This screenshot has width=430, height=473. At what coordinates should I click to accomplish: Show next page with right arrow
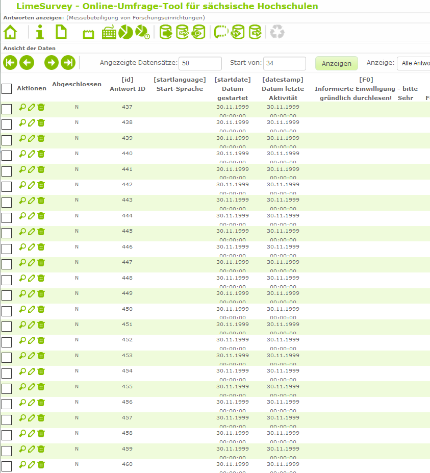pos(52,63)
